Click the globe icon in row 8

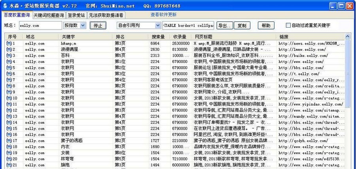pyautogui.click(x=9, y=86)
